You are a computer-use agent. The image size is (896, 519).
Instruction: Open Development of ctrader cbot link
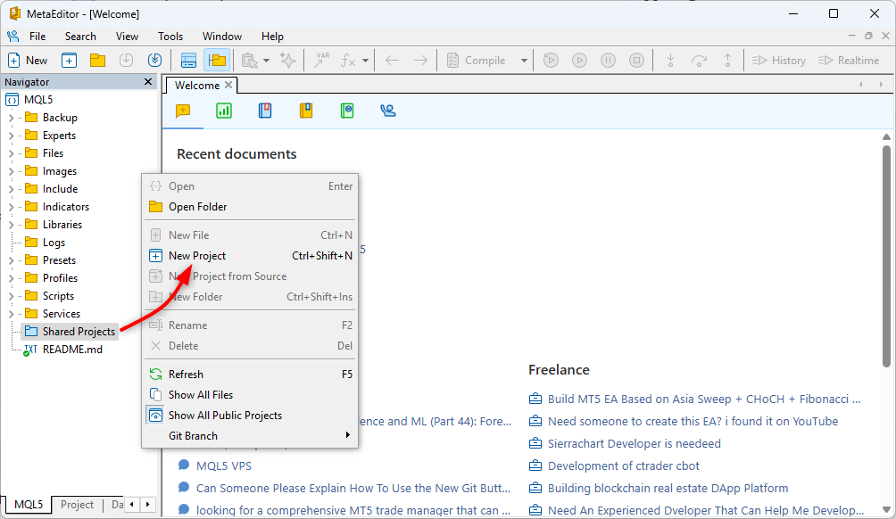624,465
